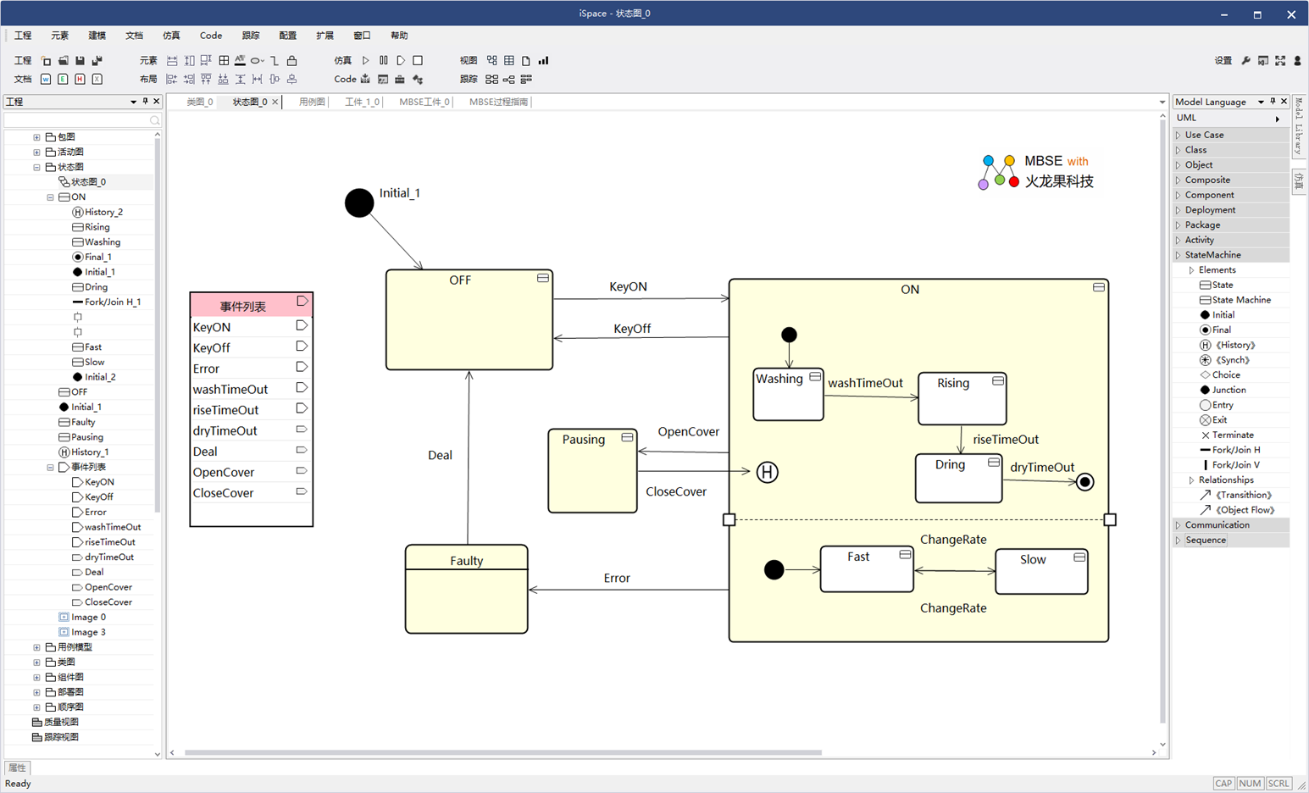
Task: Click the font color 'A' icon
Action: [x=241, y=61]
